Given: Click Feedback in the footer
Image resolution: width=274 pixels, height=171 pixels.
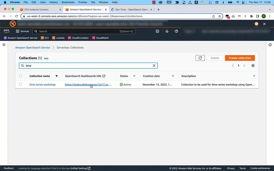Looking at the screenshot, I should [x=9, y=168].
